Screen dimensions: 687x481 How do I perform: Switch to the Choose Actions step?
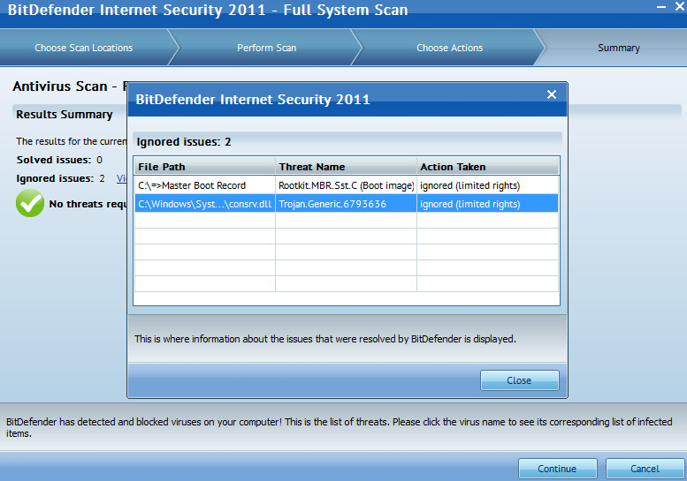coord(449,48)
